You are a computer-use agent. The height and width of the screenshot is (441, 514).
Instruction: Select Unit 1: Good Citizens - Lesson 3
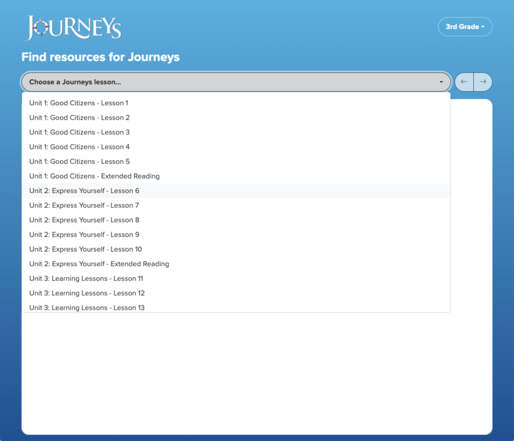(236, 132)
